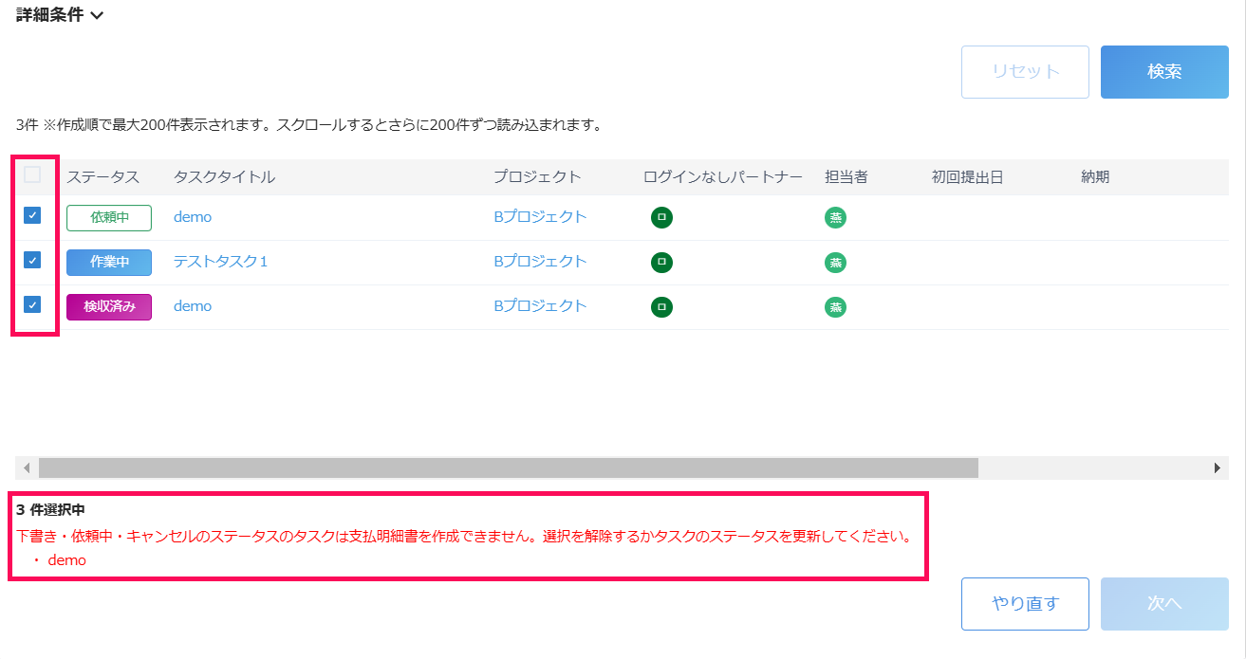The width and height of the screenshot is (1246, 659).
Task: Toggle the select-all header checkbox
Action: pyautogui.click(x=32, y=174)
